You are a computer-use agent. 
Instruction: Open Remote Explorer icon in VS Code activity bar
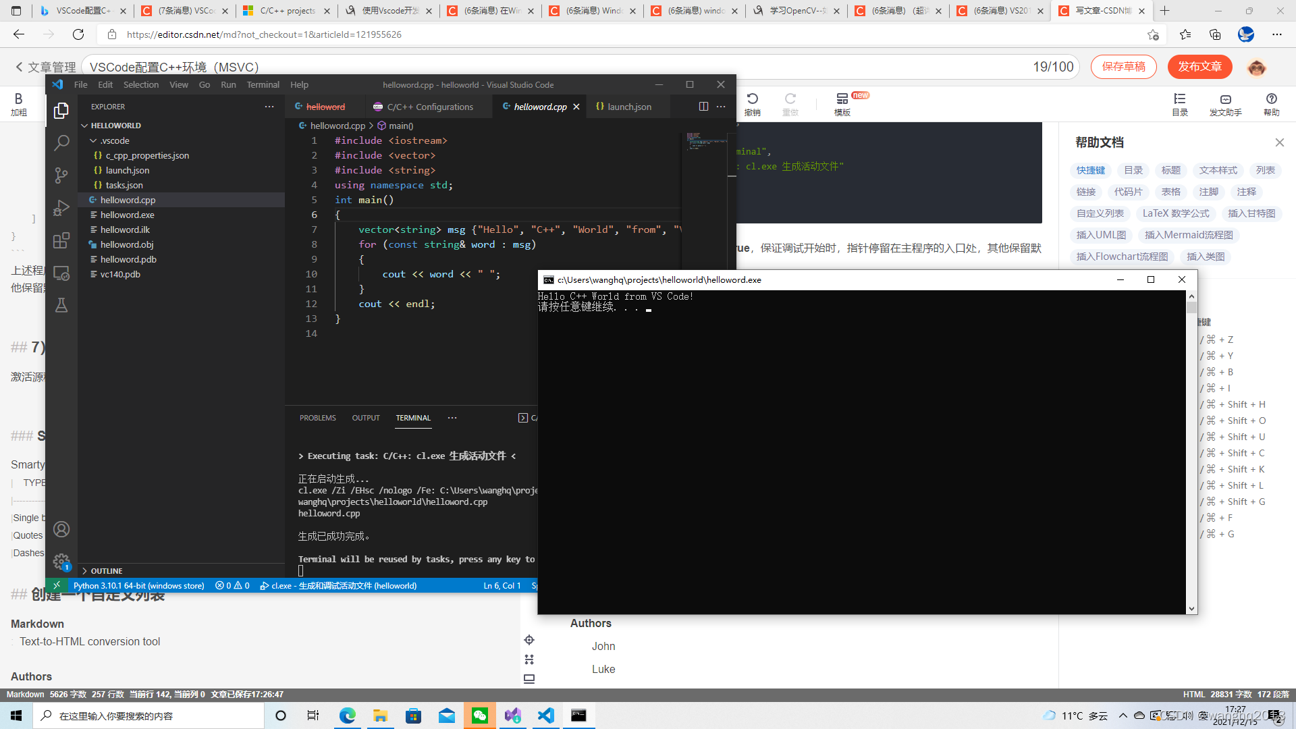pyautogui.click(x=61, y=273)
